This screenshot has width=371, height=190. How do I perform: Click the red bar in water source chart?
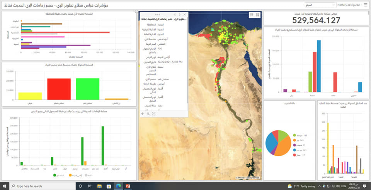pyautogui.click(x=59, y=89)
